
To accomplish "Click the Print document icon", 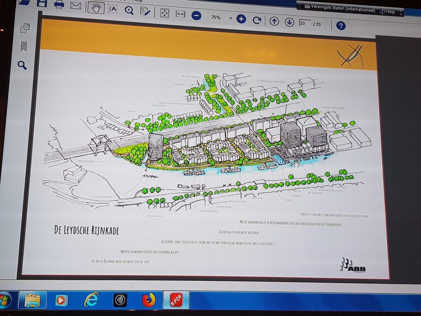I will [59, 5].
